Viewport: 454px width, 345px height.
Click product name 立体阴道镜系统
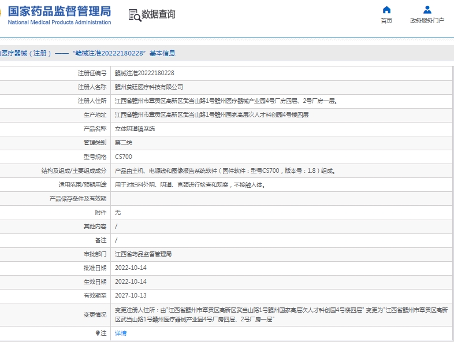click(135, 129)
